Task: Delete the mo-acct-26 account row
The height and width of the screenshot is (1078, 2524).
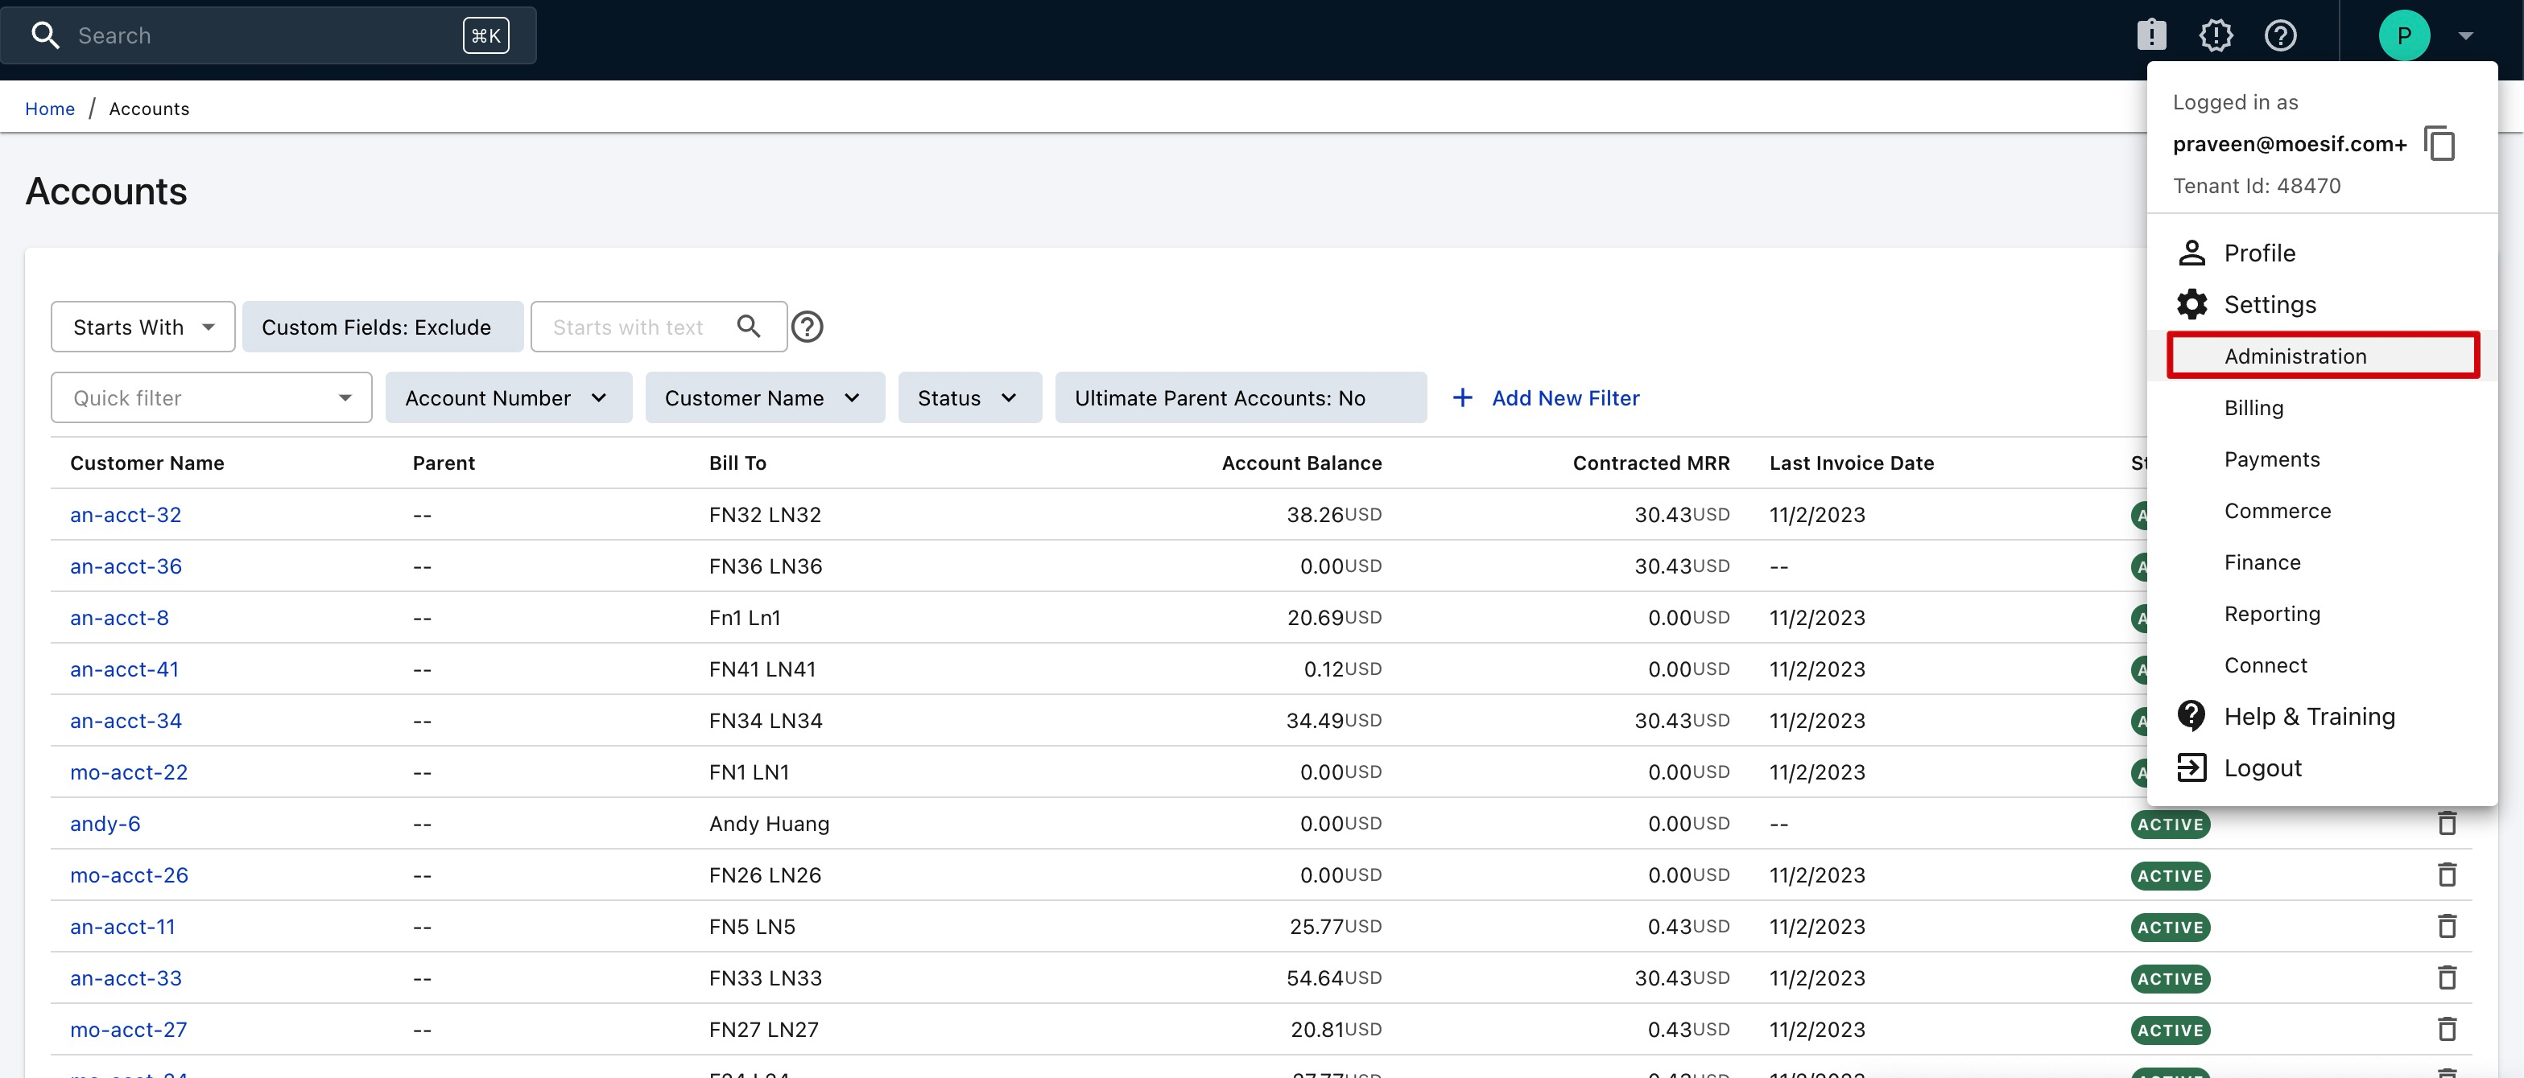Action: [2447, 874]
